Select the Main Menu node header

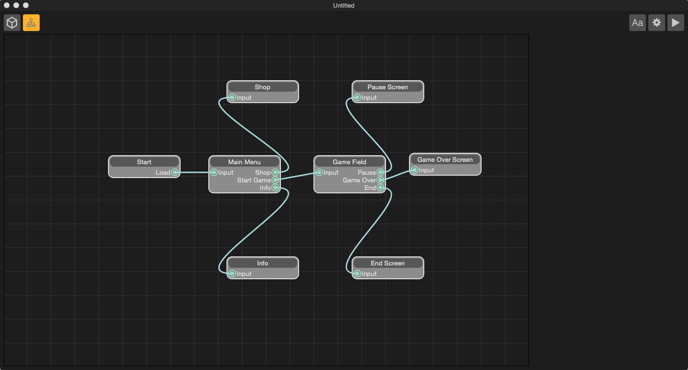tap(245, 162)
